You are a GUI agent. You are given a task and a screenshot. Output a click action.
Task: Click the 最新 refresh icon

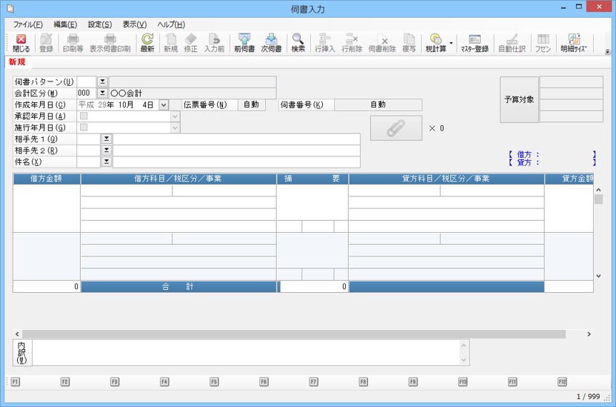[147, 43]
